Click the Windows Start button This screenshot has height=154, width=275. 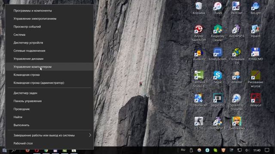[x=4, y=150]
